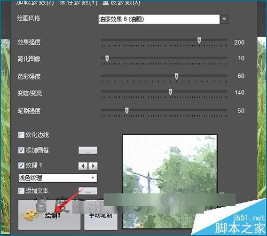
Task: Adjust the 笔刷强度 slider handle
Action: (x=127, y=110)
